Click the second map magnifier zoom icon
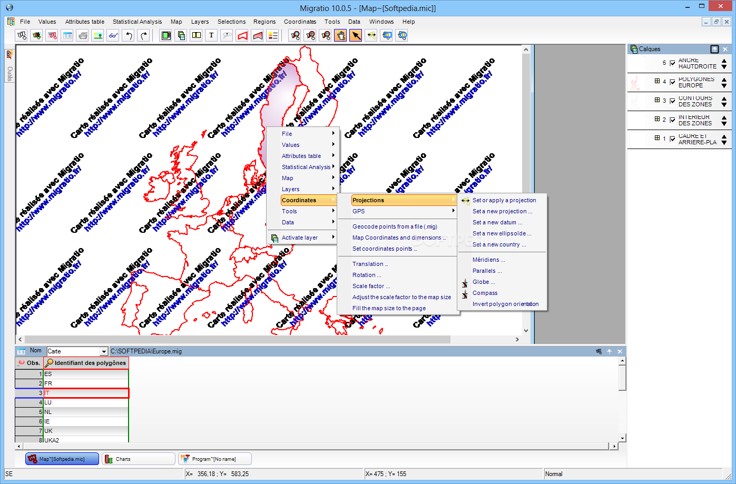This screenshot has height=484, width=736. click(x=310, y=35)
